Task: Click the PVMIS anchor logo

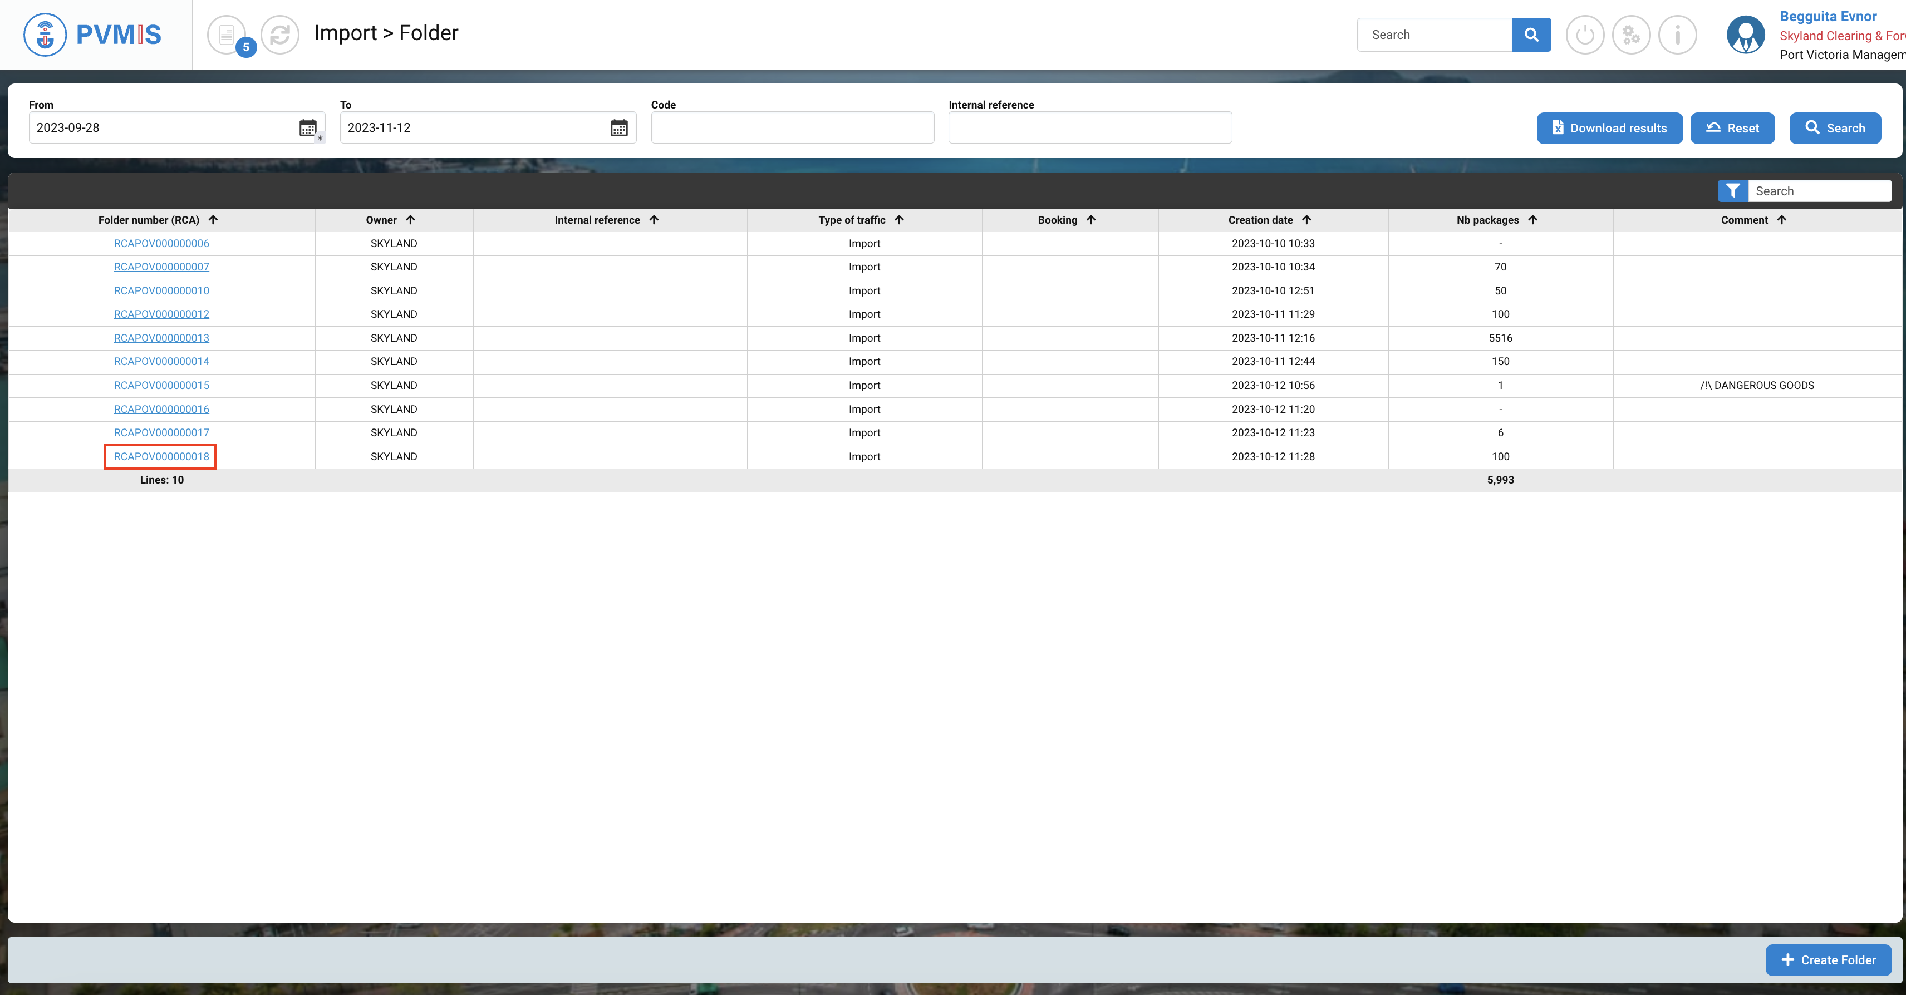Action: click(x=45, y=35)
